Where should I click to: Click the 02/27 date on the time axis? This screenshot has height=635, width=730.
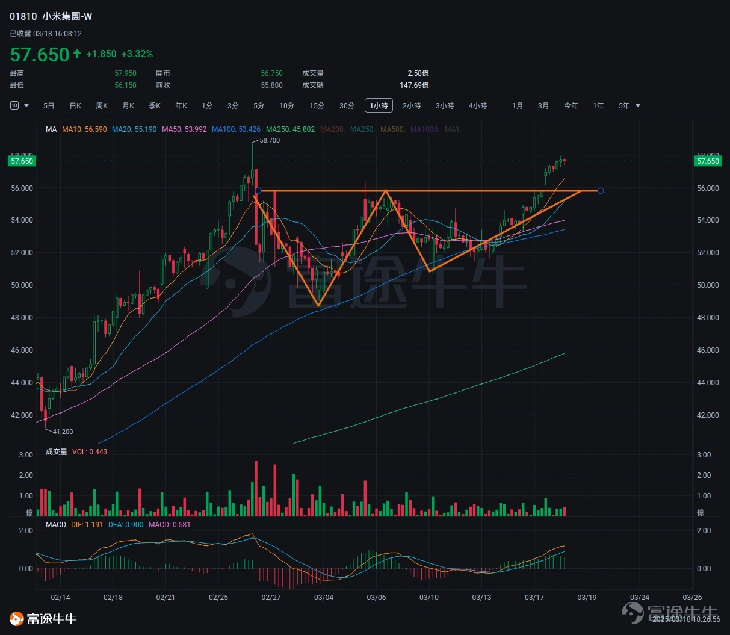(x=271, y=598)
